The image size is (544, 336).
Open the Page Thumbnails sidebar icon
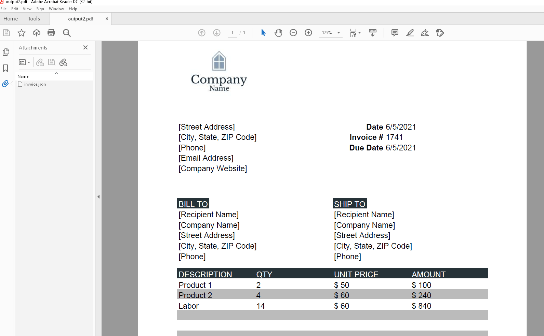[x=6, y=52]
